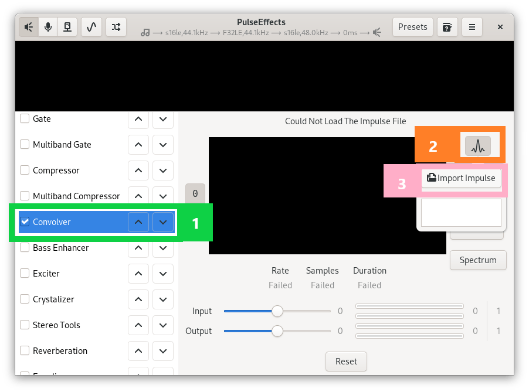Open the hamburger menu
529x392 pixels.
[x=472, y=27]
